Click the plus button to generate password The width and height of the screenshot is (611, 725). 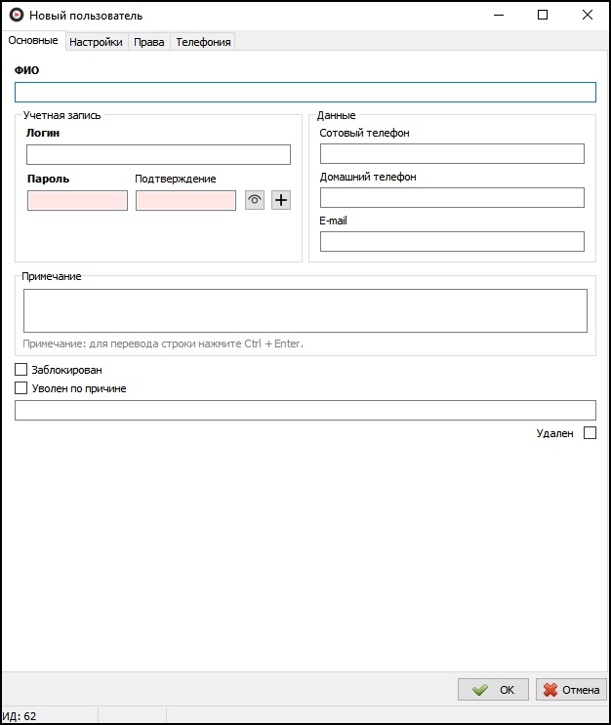(281, 200)
